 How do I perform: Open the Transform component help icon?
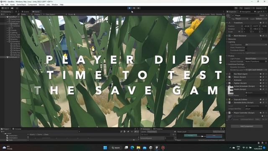coord(260,23)
